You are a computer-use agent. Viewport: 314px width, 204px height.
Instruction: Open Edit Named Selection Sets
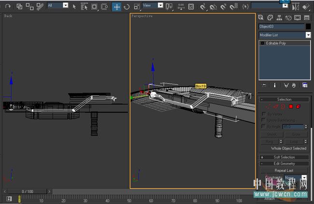click(245, 7)
